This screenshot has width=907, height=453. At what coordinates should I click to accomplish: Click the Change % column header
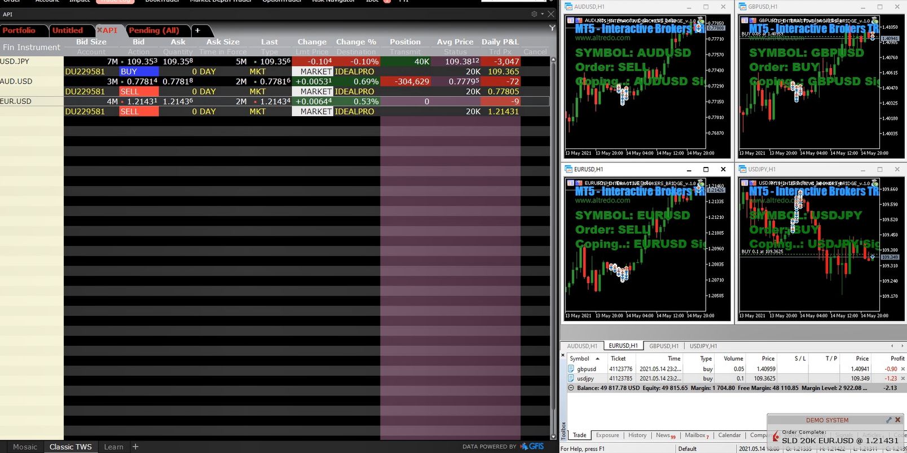pos(356,42)
